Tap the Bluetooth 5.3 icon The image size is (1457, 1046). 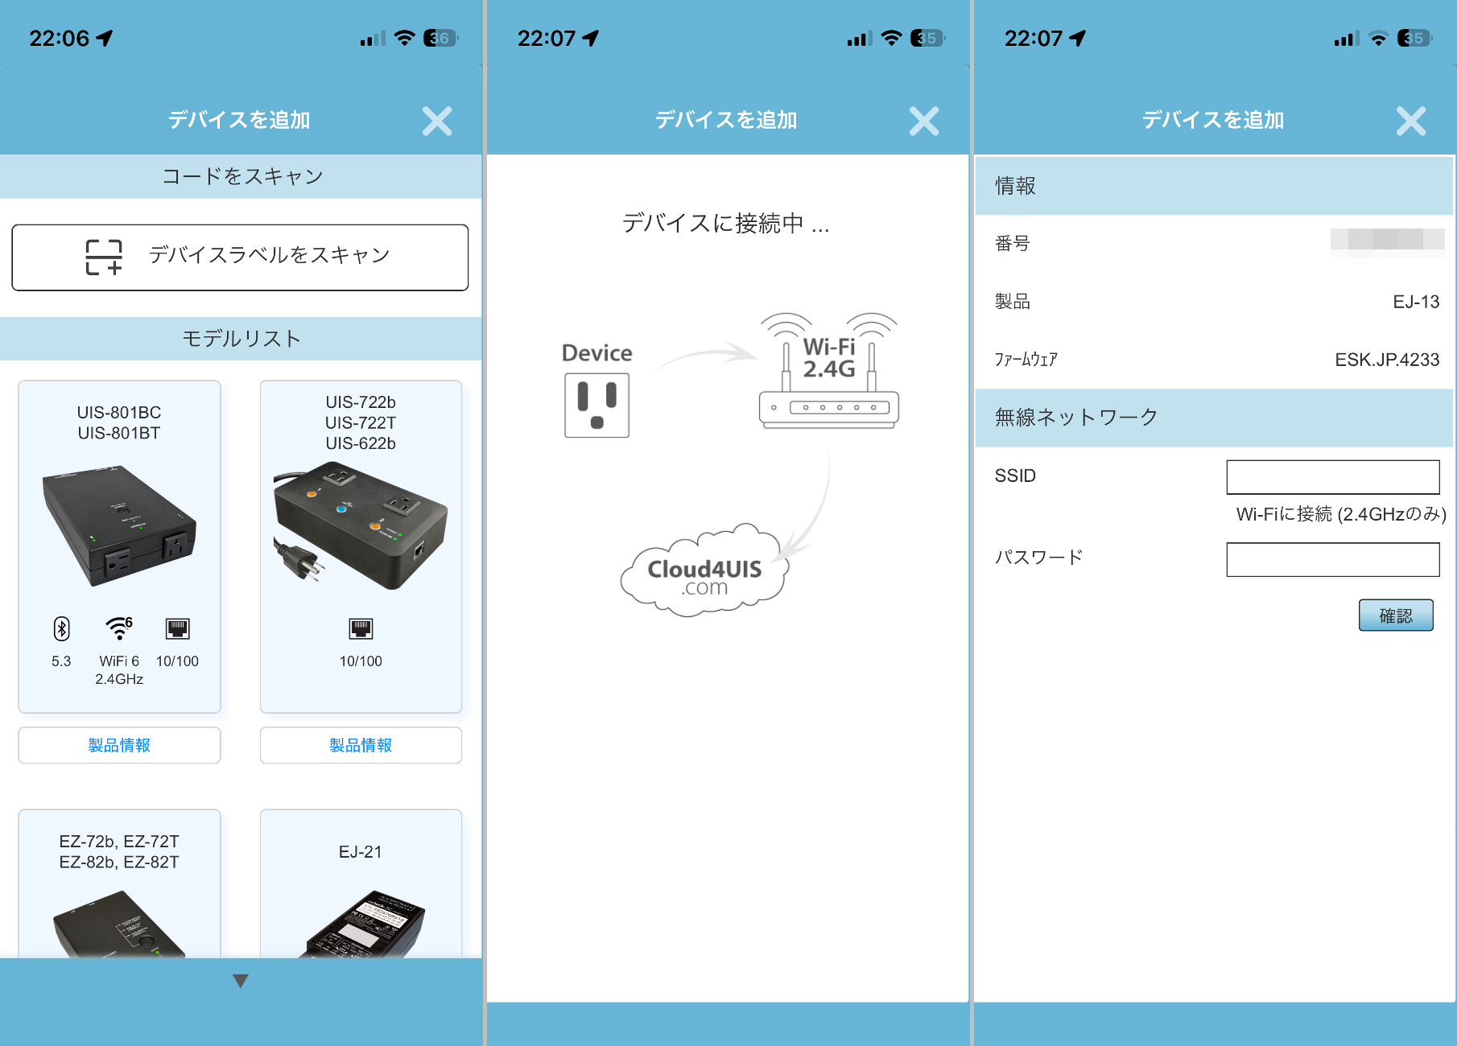tap(61, 628)
